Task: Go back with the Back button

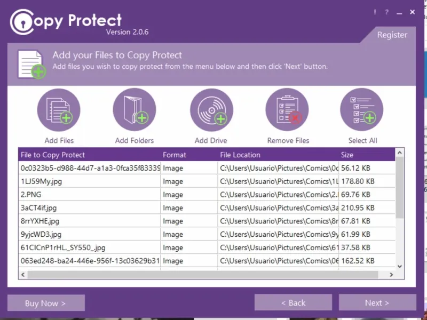Action: (293, 302)
